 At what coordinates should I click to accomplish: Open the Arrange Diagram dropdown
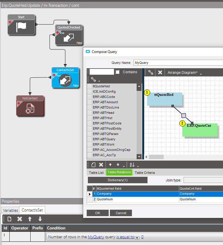pyautogui.click(x=182, y=72)
